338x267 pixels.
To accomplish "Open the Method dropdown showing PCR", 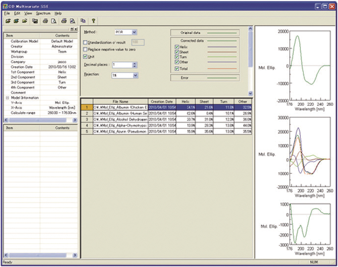I will coord(135,32).
